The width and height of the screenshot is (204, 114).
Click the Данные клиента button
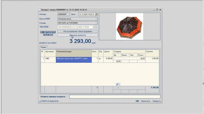click(77, 35)
